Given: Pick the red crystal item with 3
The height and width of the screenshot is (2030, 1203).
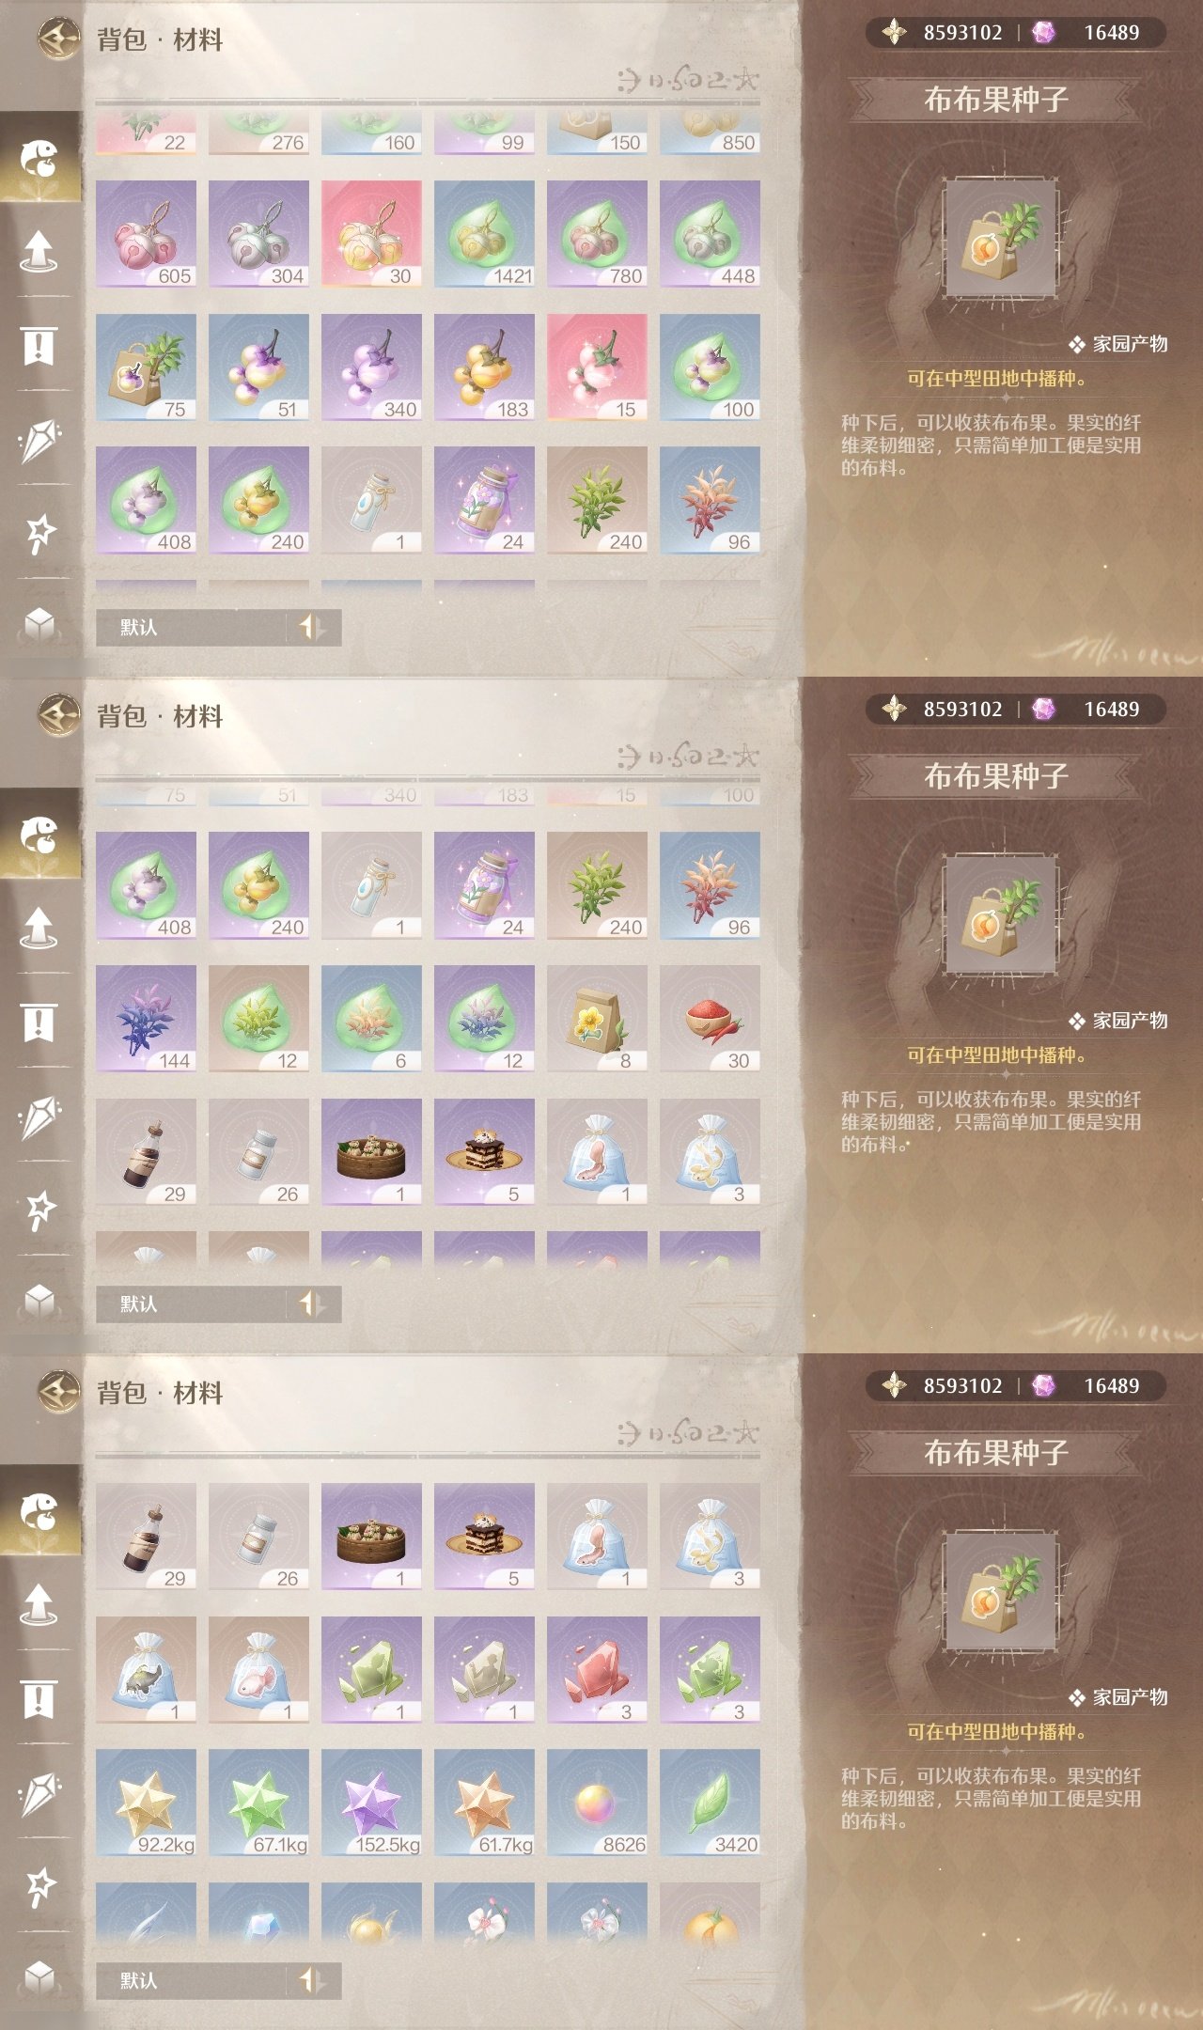Looking at the screenshot, I should 597,1670.
